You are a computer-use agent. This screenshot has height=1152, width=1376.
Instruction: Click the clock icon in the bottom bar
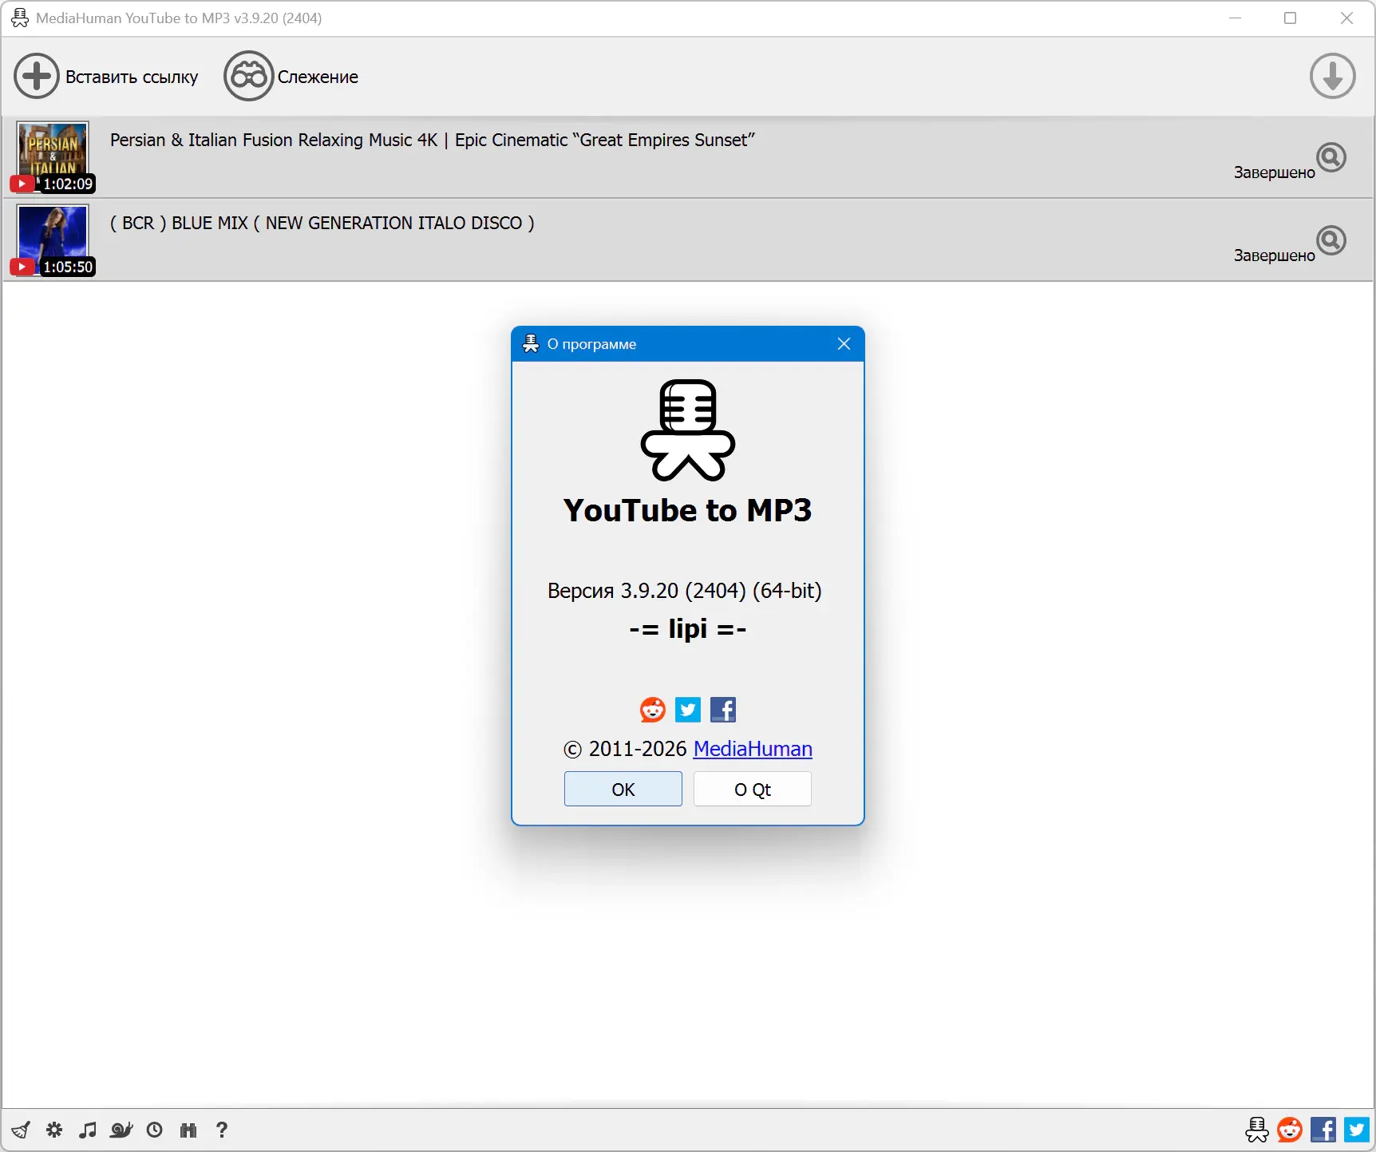[155, 1130]
